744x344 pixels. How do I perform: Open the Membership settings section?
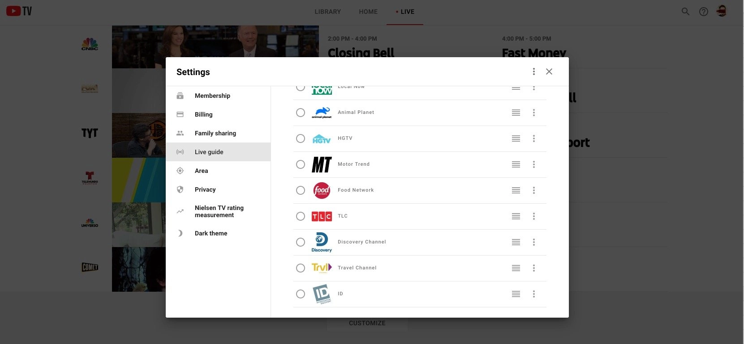tap(218, 96)
